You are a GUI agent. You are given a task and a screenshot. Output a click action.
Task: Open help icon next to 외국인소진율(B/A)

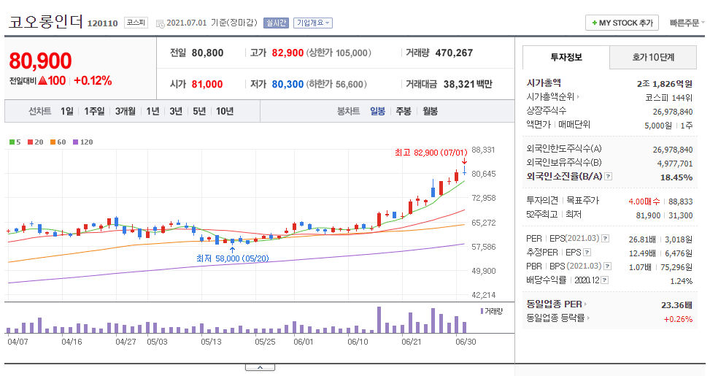tap(609, 176)
